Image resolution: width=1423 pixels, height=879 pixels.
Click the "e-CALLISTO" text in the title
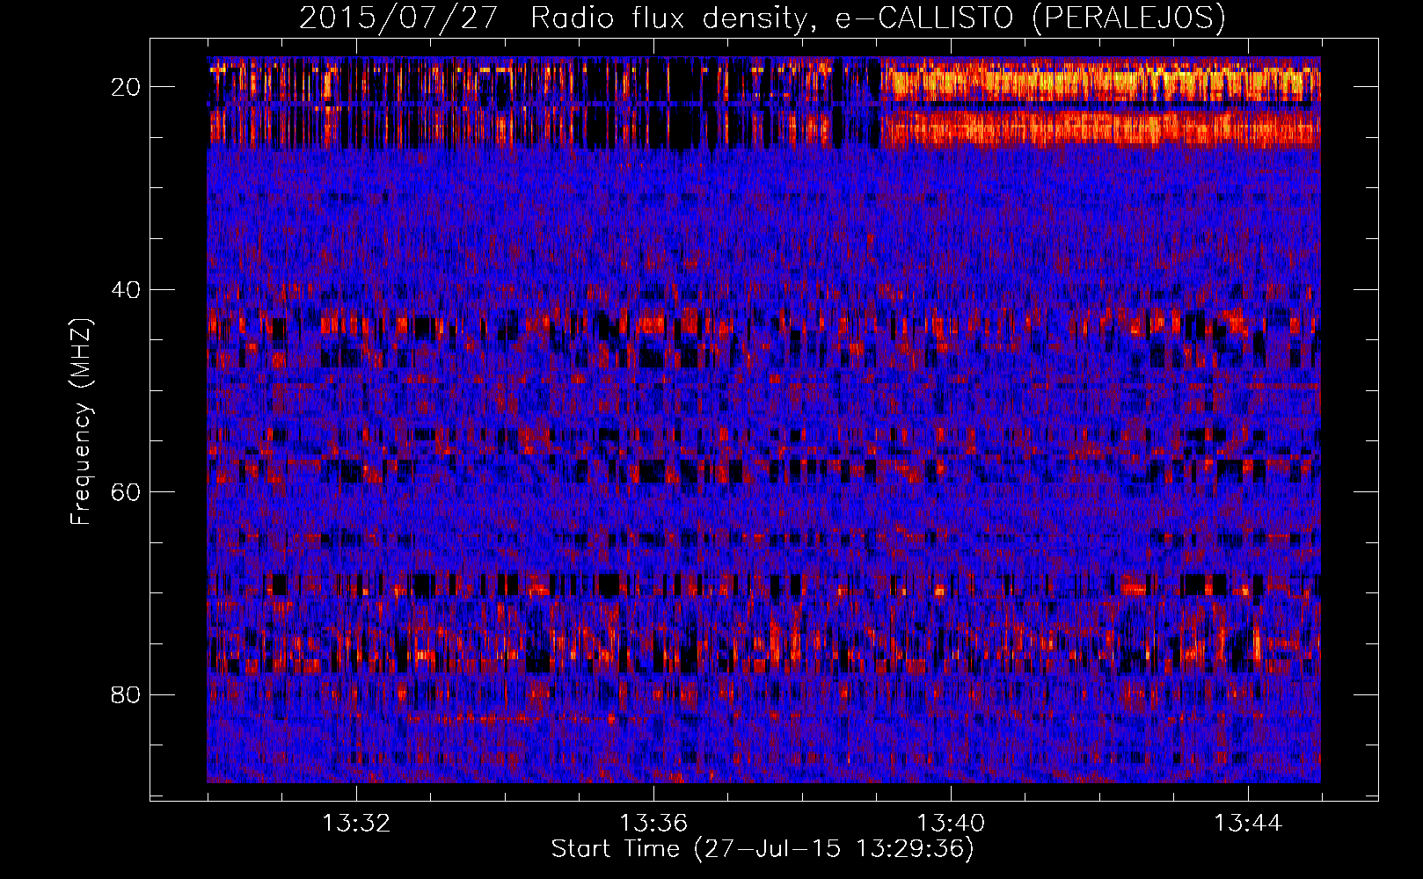pyautogui.click(x=923, y=18)
